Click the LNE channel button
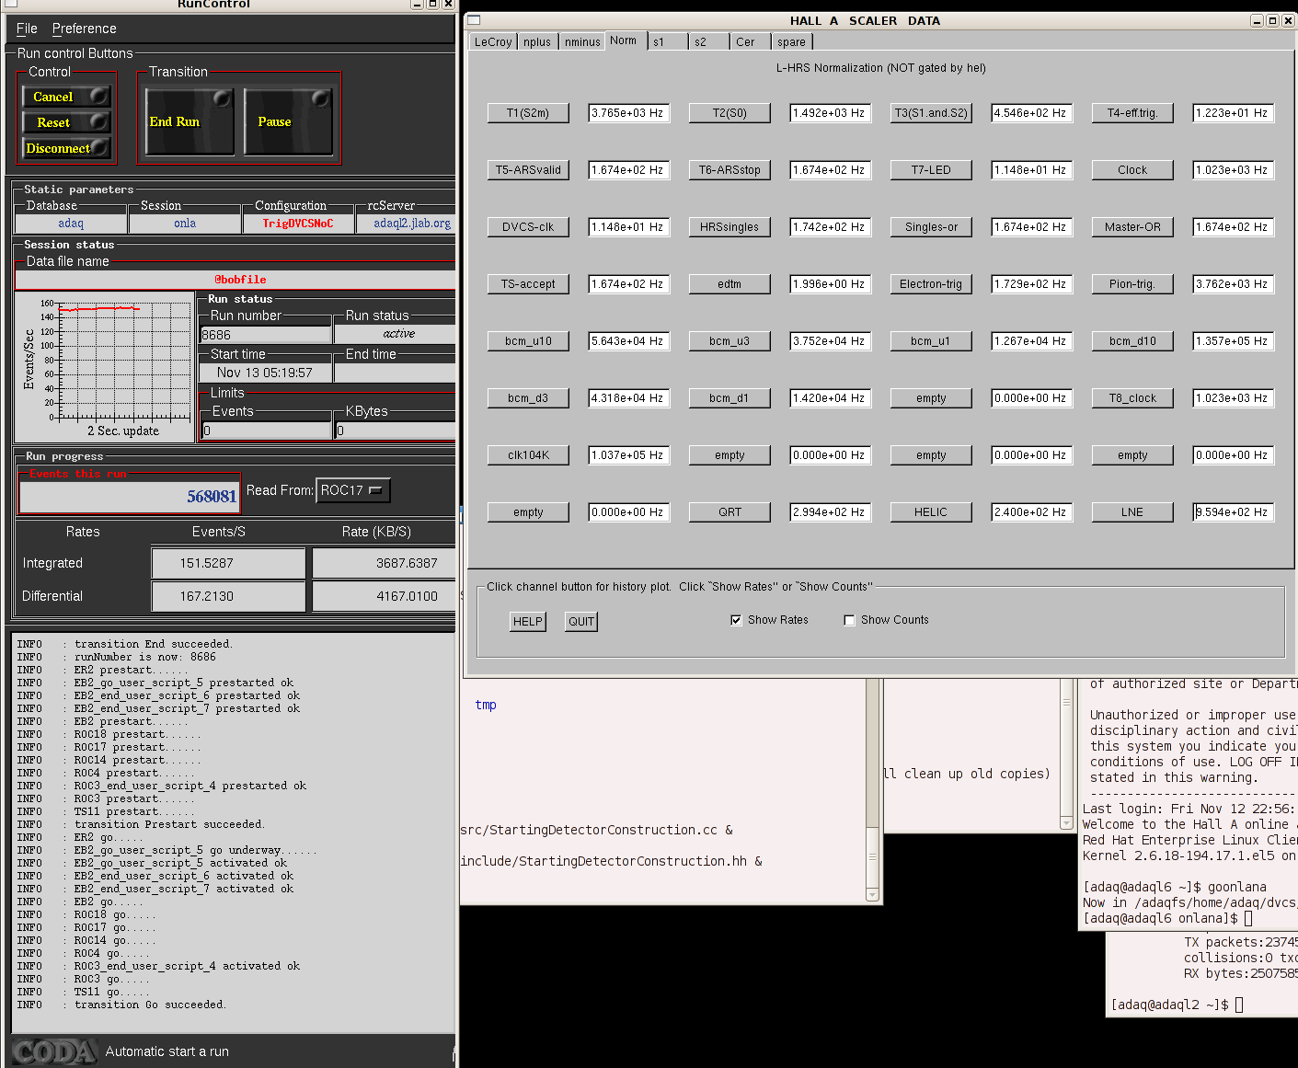Viewport: 1298px width, 1068px height. coord(1132,512)
